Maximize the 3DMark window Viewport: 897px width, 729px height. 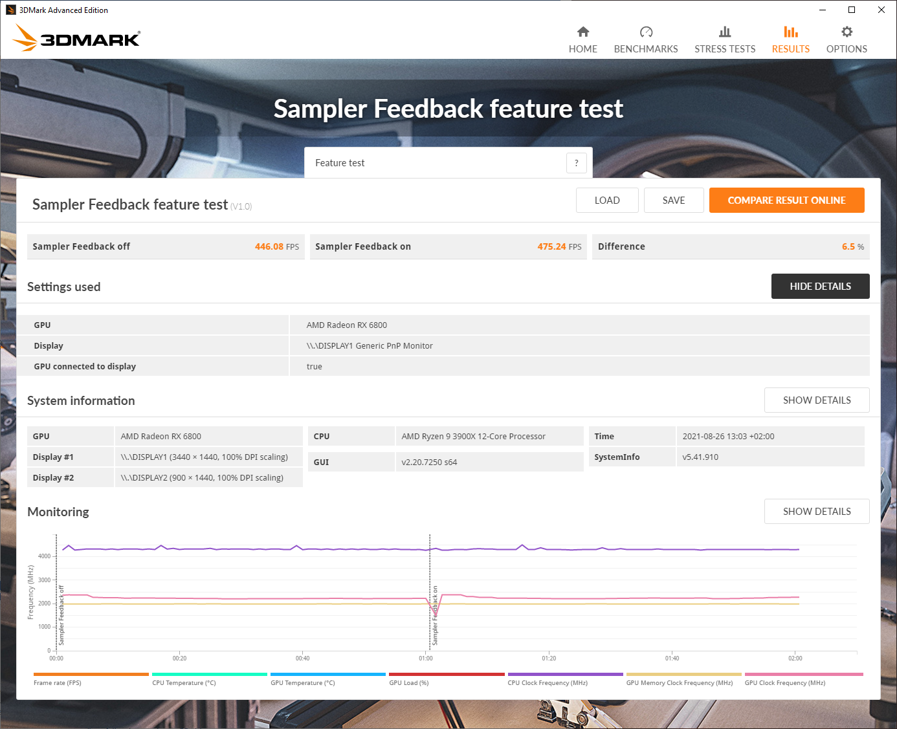pyautogui.click(x=852, y=10)
